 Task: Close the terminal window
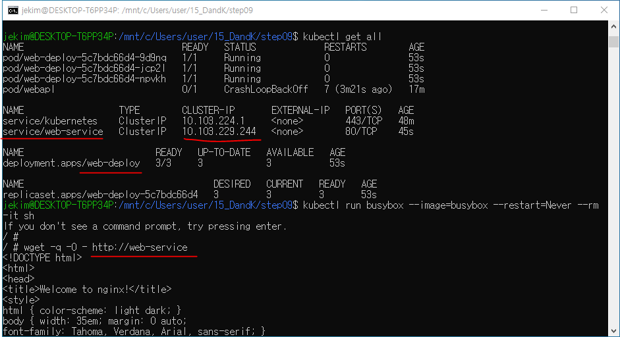(604, 11)
